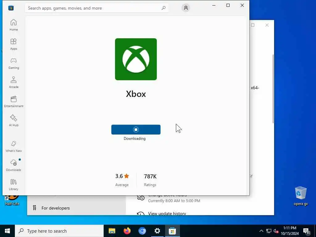
Task: Select the Half-Life desktop shortcut
Action: click(x=12, y=201)
